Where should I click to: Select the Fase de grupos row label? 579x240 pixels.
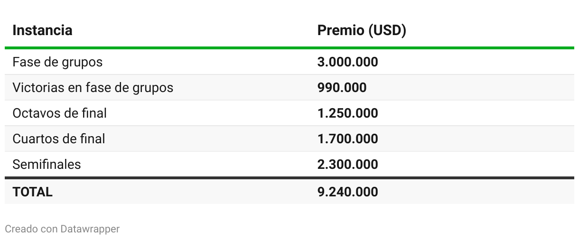point(57,62)
